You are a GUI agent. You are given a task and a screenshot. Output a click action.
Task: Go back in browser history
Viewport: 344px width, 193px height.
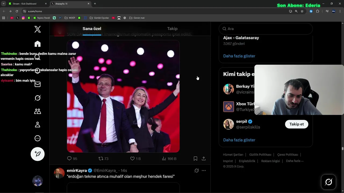tap(4, 11)
